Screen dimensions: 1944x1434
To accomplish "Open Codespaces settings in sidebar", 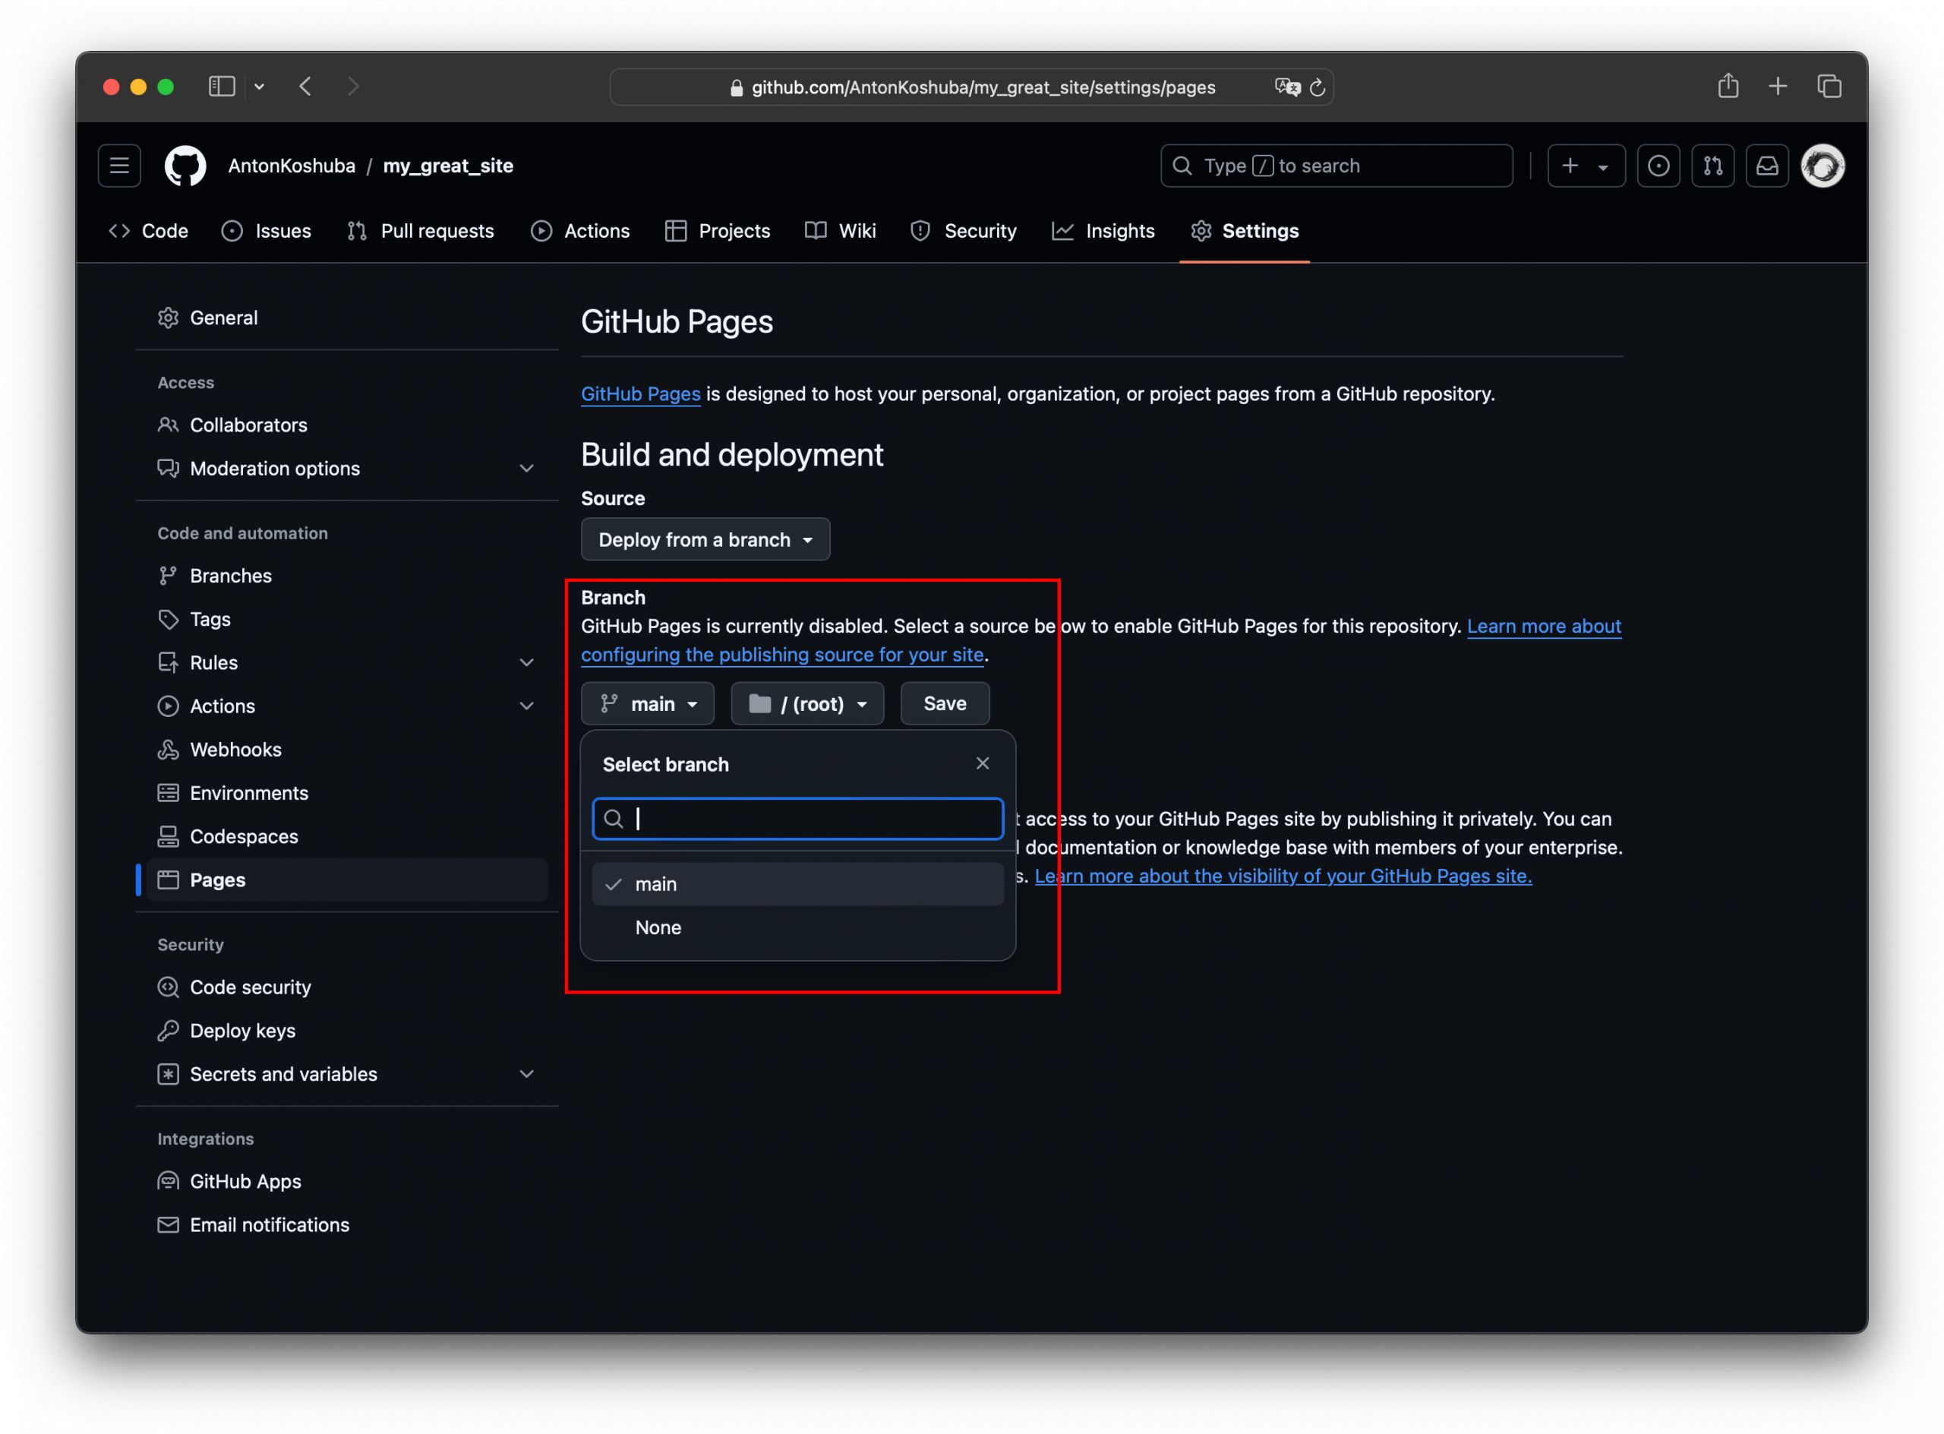I will click(346, 836).
